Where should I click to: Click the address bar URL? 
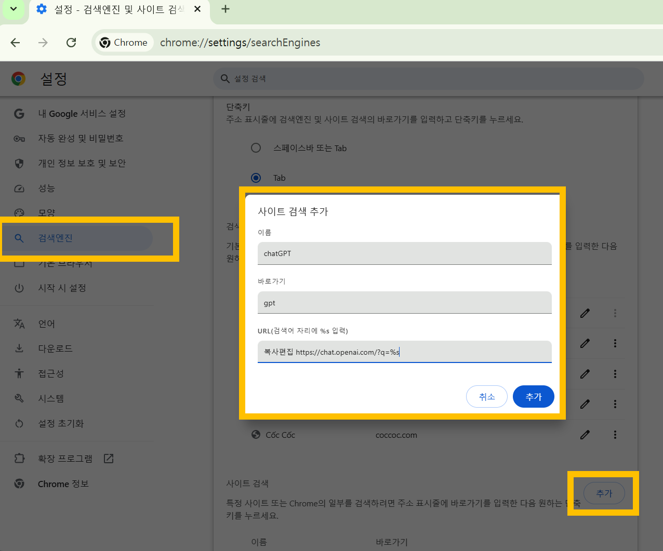240,43
